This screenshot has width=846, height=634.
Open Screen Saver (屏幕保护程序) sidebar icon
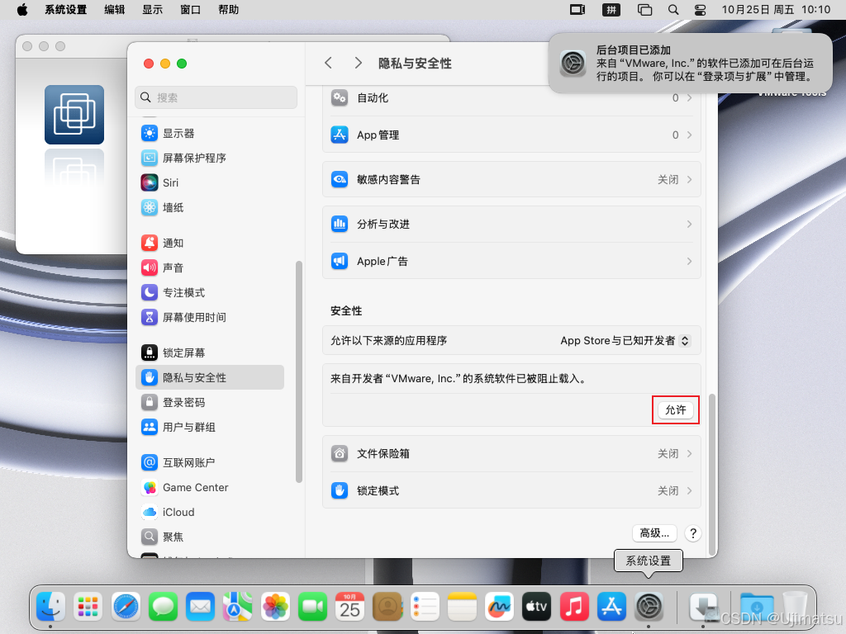click(150, 158)
